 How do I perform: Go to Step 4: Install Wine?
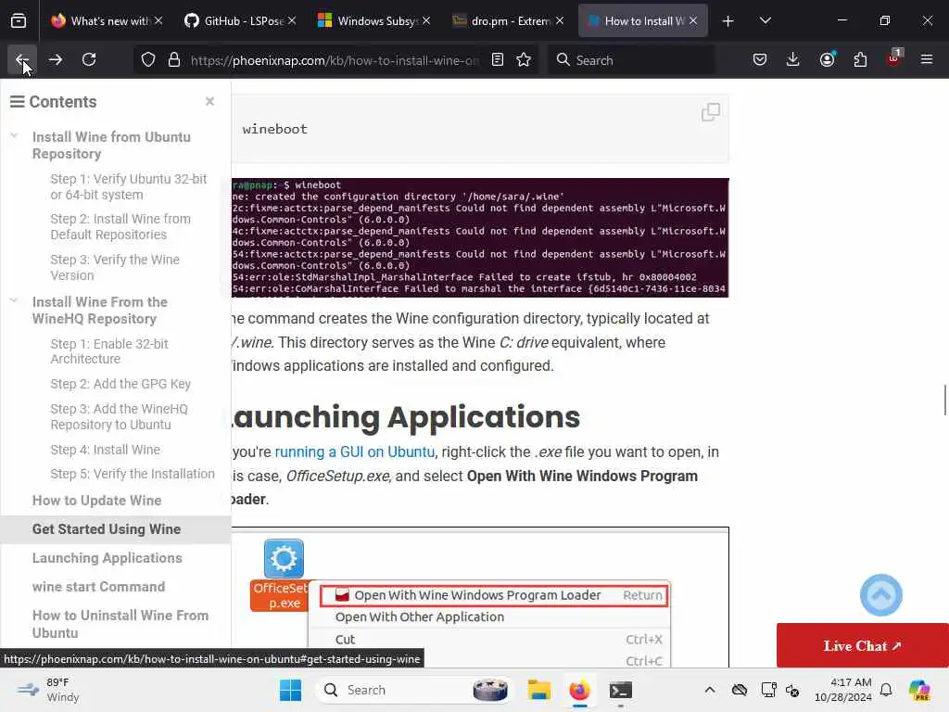(106, 450)
